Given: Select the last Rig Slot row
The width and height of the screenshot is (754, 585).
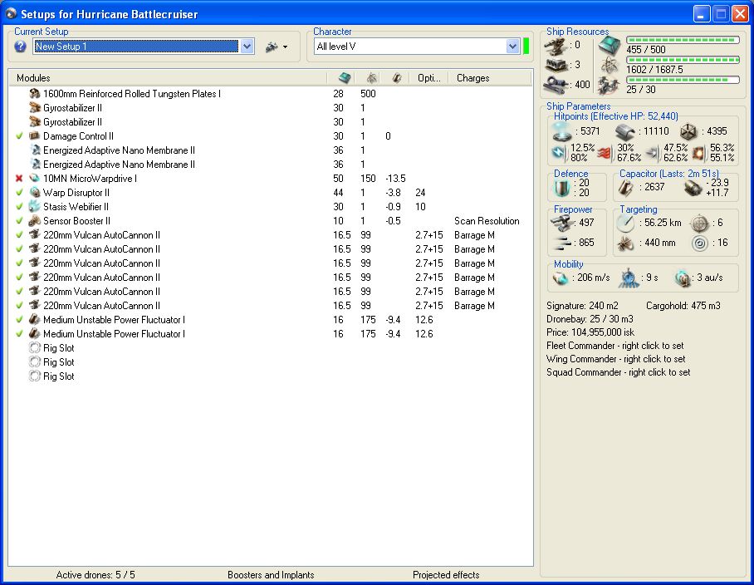Looking at the screenshot, I should (271, 376).
